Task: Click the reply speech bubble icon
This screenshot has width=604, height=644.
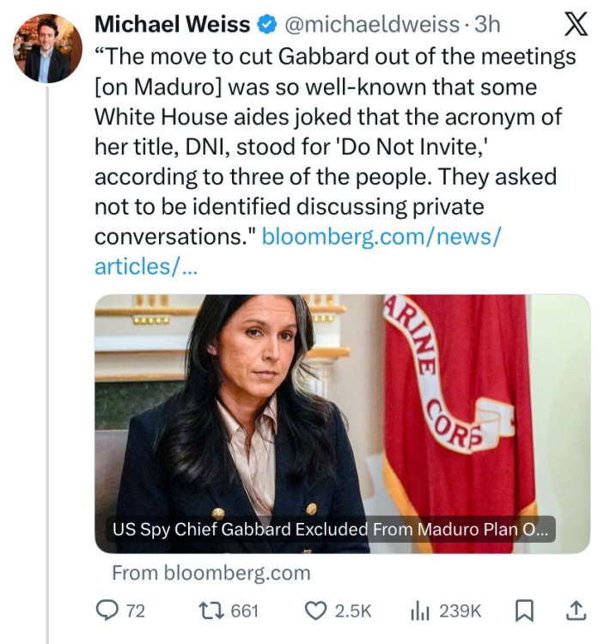Action: pos(107,611)
